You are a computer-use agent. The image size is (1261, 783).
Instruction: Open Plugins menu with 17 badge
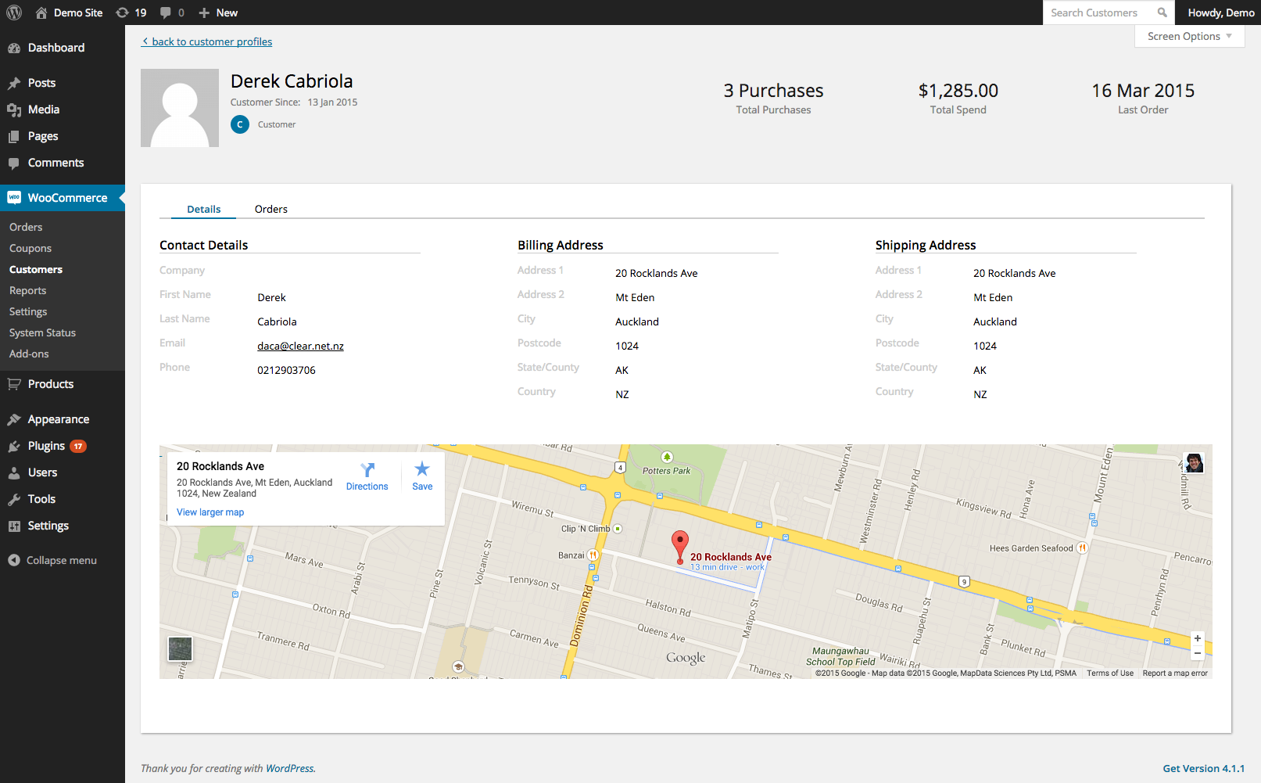coord(63,446)
